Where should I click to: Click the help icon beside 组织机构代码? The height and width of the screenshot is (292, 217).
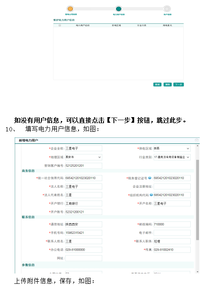[151, 195]
